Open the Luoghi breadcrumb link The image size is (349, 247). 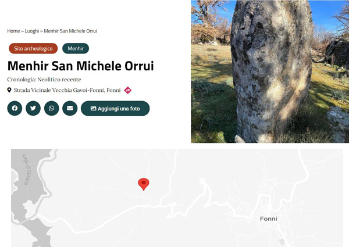coord(32,31)
